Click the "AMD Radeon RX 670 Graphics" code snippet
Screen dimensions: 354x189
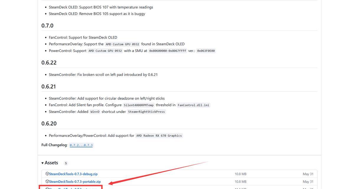pyautogui.click(x=159, y=136)
